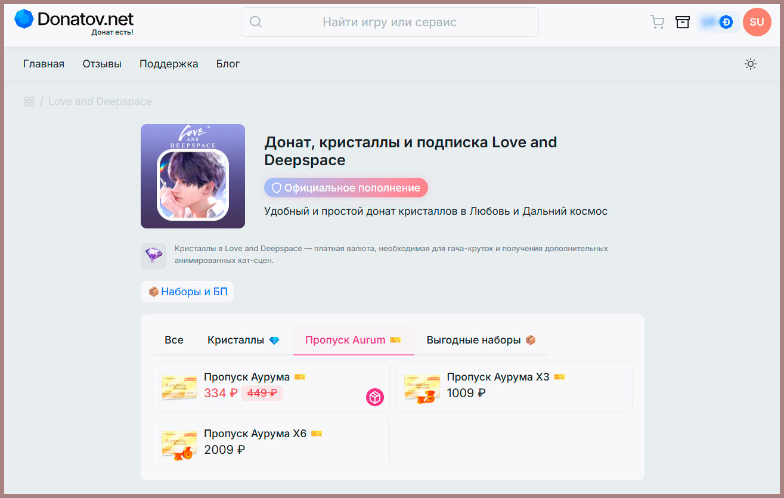Image resolution: width=784 pixels, height=498 pixels.
Task: Click the Пропуск Аурума X6 ticket image
Action: 179,444
